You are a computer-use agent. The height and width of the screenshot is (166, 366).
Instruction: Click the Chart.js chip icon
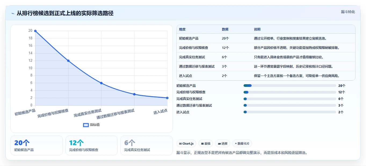[180, 144]
